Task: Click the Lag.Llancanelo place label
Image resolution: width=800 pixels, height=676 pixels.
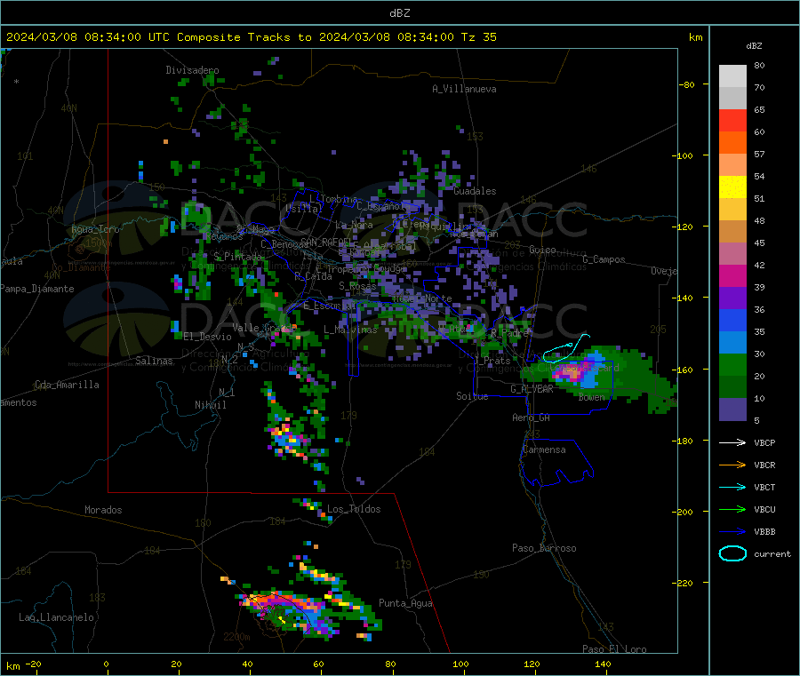Action: coord(57,617)
